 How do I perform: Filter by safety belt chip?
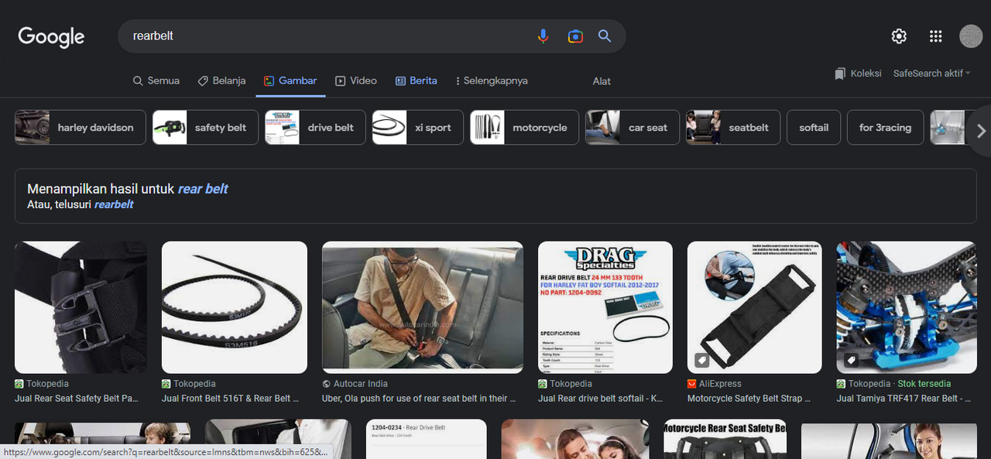tap(205, 128)
